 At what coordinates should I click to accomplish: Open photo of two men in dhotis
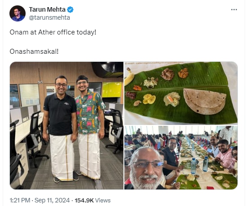(x=66, y=125)
